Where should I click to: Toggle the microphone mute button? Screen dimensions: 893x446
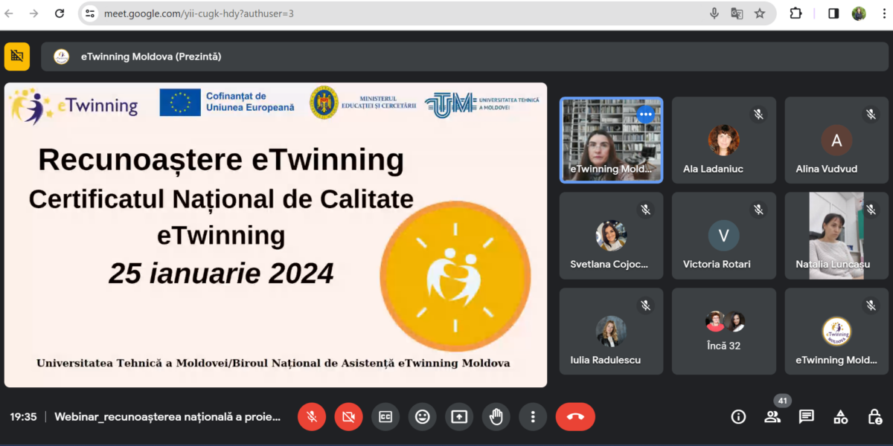pos(312,417)
